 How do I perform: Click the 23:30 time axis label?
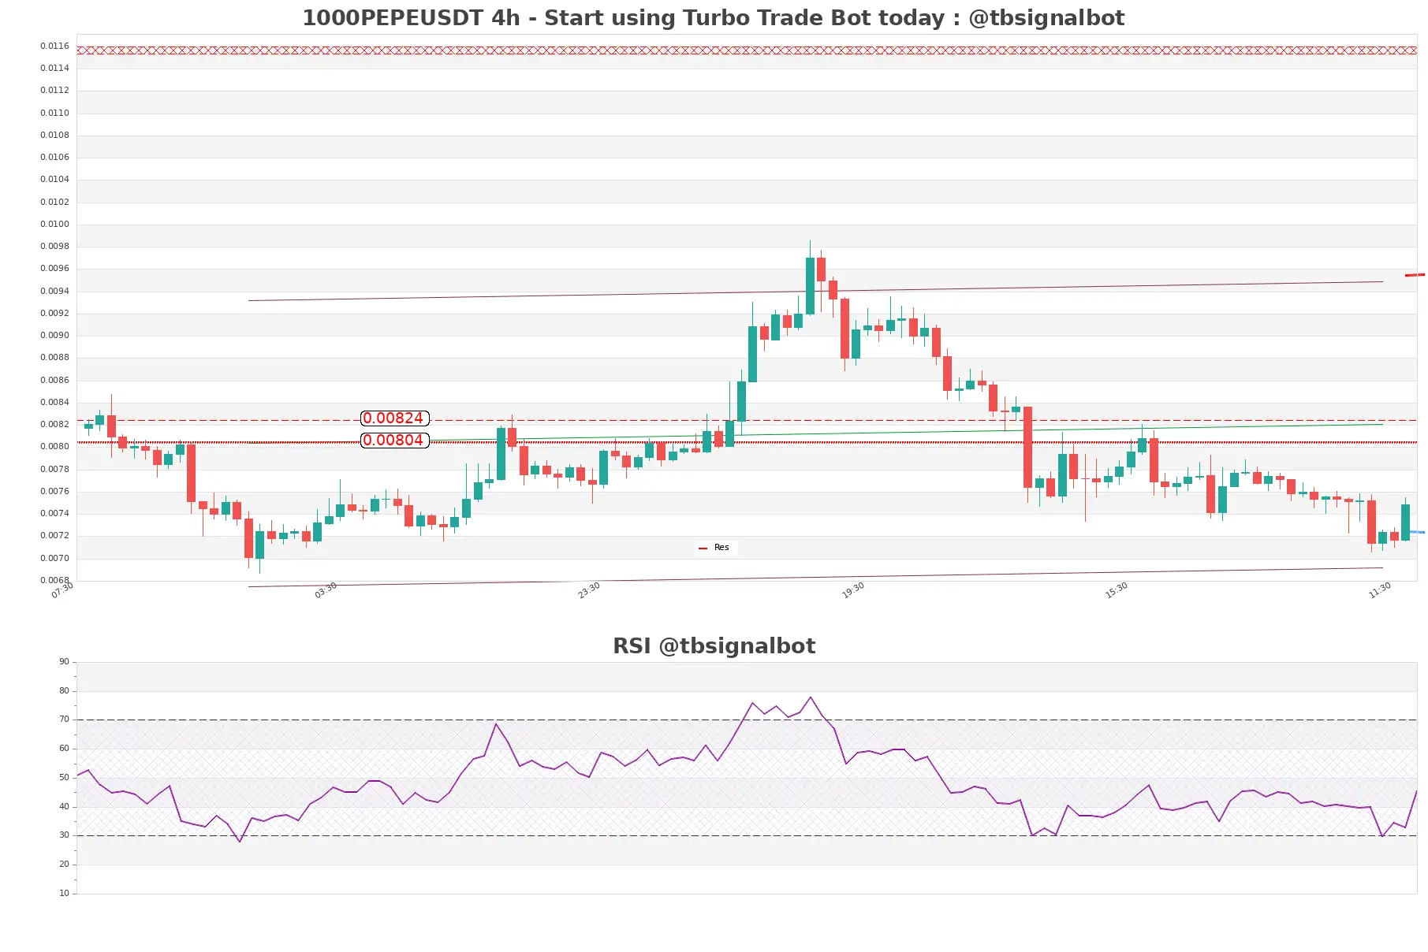click(x=589, y=590)
